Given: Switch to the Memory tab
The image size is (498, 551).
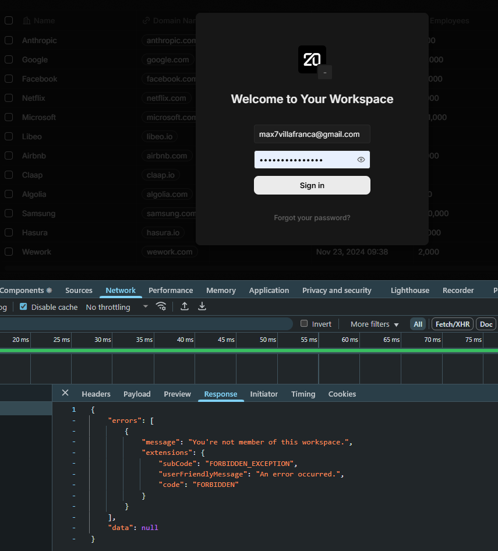Looking at the screenshot, I should click(221, 290).
